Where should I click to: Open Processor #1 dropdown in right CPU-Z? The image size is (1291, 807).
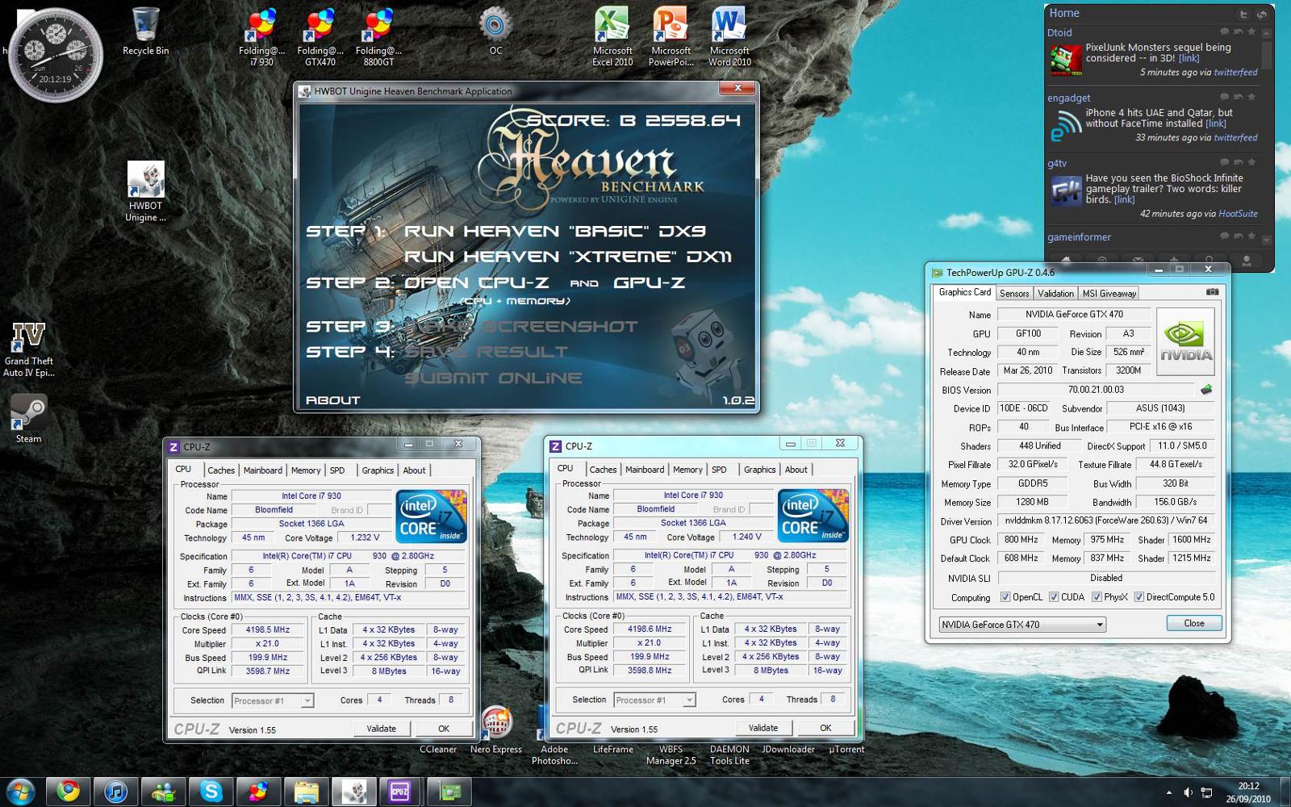(x=654, y=700)
